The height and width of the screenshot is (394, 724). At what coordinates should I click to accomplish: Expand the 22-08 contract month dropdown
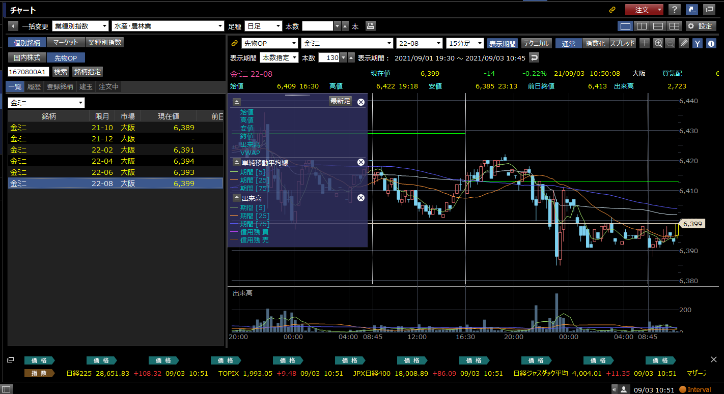point(420,44)
